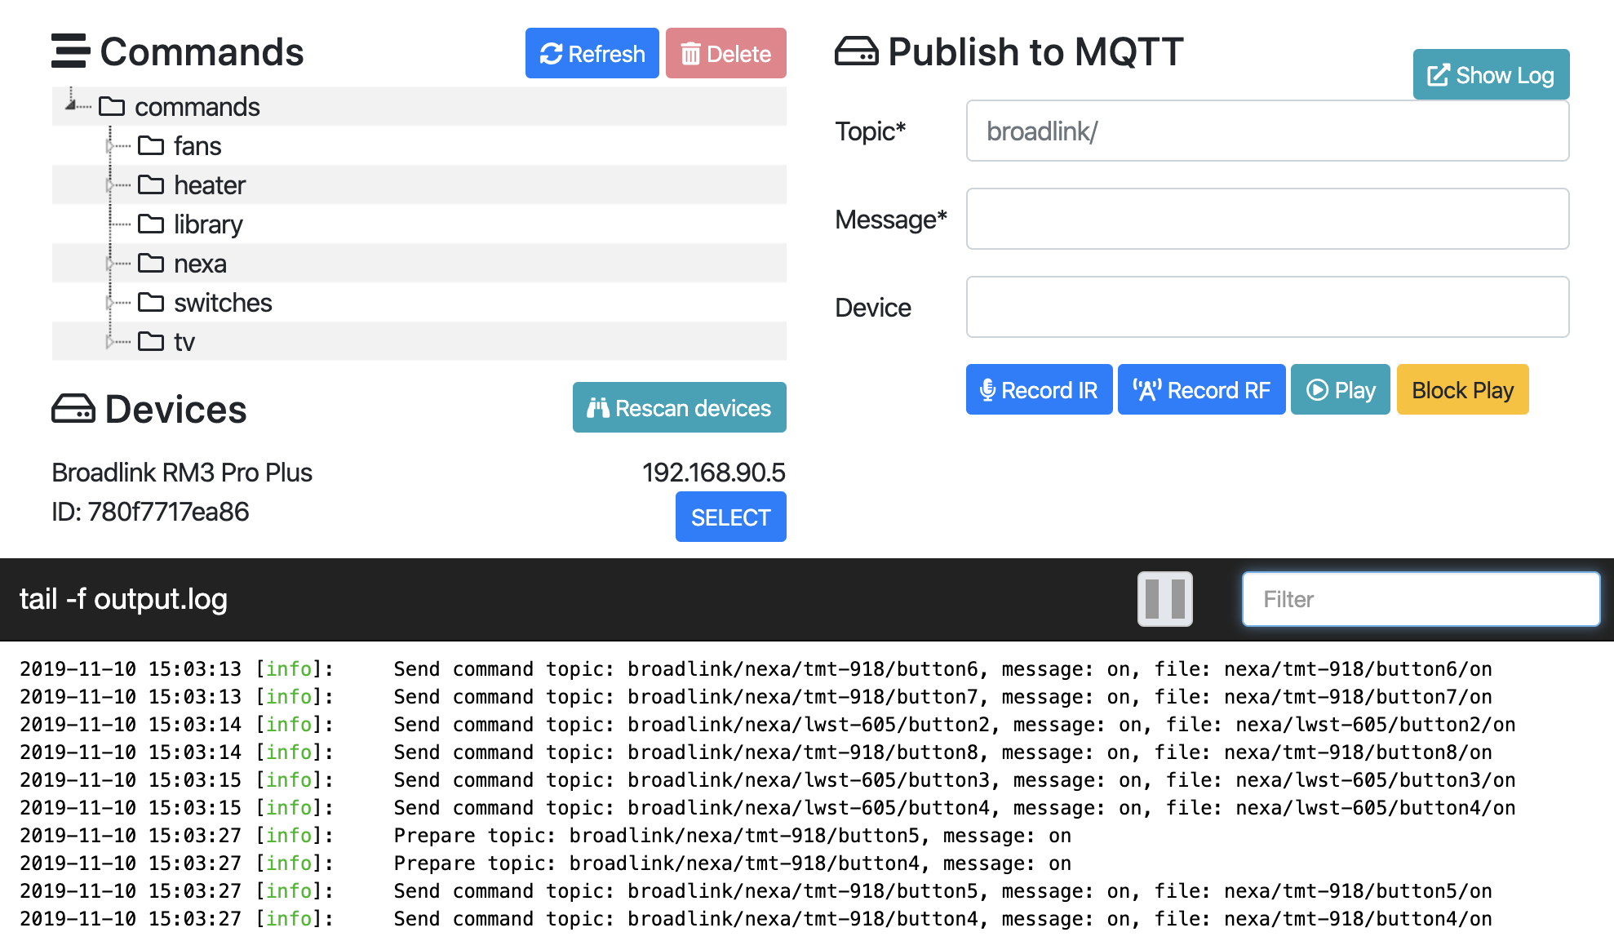Image resolution: width=1614 pixels, height=950 pixels.
Task: Click the Delete trash button
Action: coord(725,54)
